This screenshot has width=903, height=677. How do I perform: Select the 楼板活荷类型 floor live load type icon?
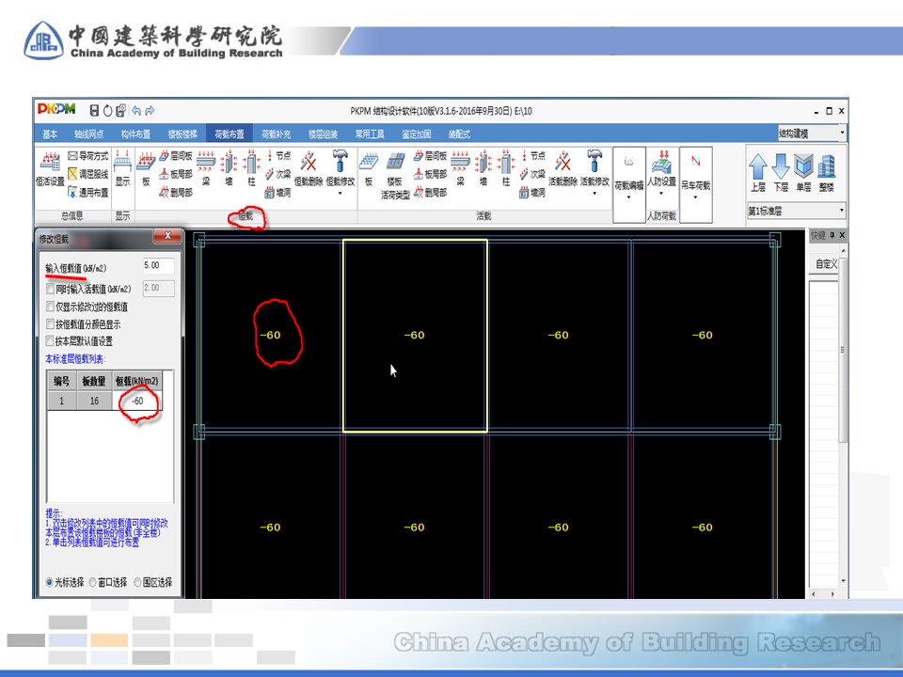click(x=396, y=172)
